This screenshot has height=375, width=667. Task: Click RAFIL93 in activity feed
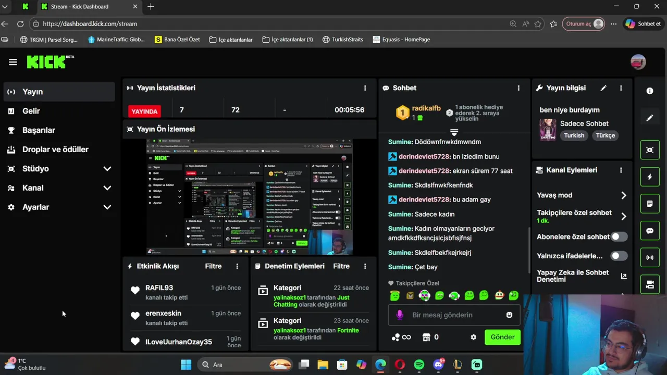159,288
